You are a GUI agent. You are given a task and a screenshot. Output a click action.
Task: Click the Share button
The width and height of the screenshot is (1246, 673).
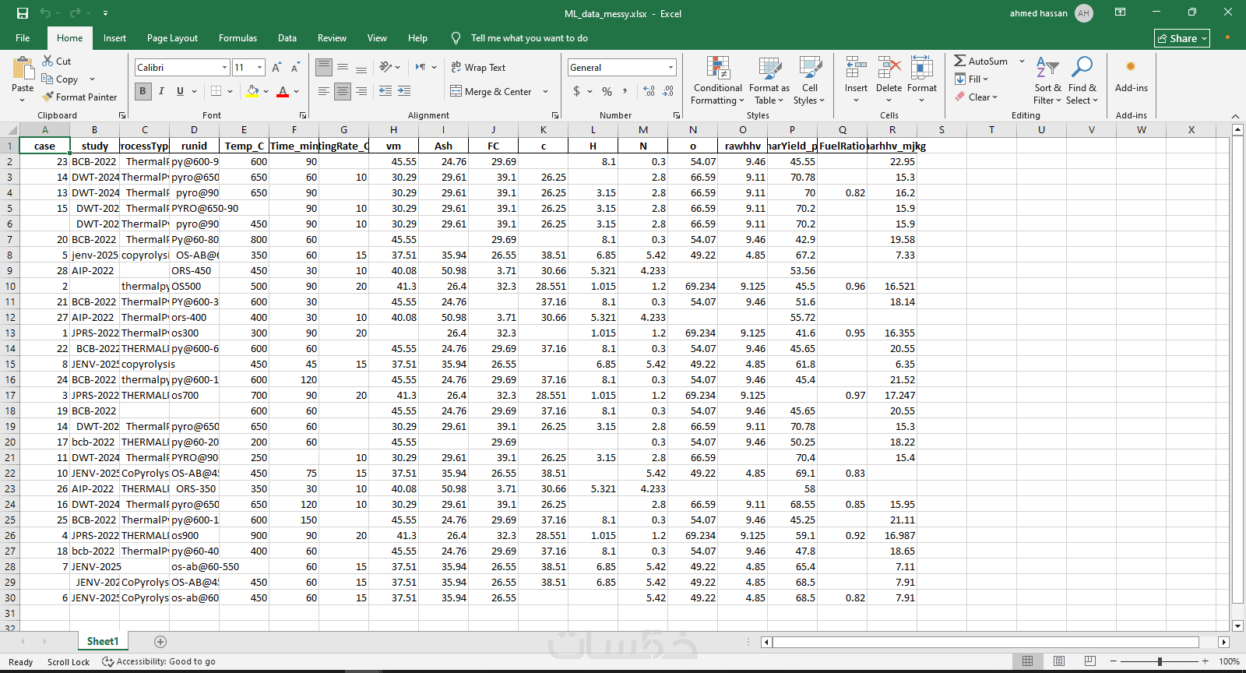pos(1181,38)
